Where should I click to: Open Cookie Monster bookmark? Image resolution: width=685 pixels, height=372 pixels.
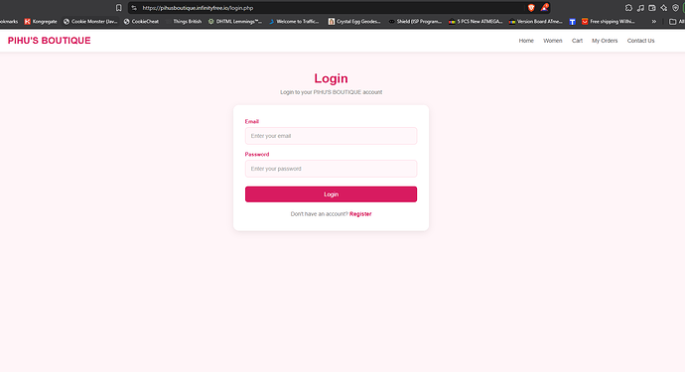(90, 22)
